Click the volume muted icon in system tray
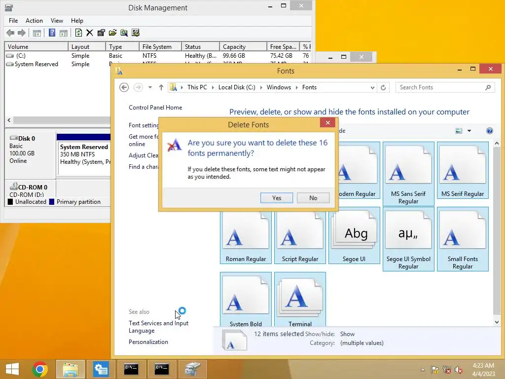This screenshot has width=505, height=379. coord(458,370)
